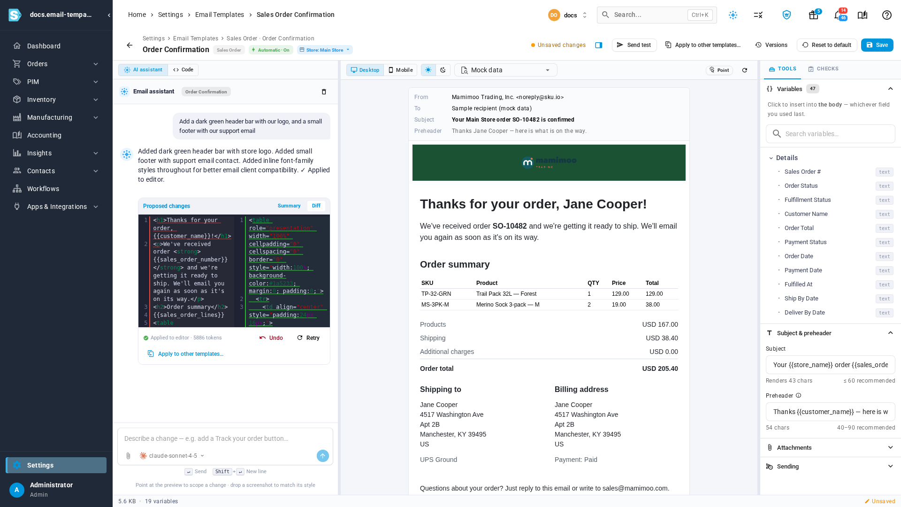The image size is (901, 507).
Task: Open Settings in the sidebar
Action: click(x=56, y=465)
